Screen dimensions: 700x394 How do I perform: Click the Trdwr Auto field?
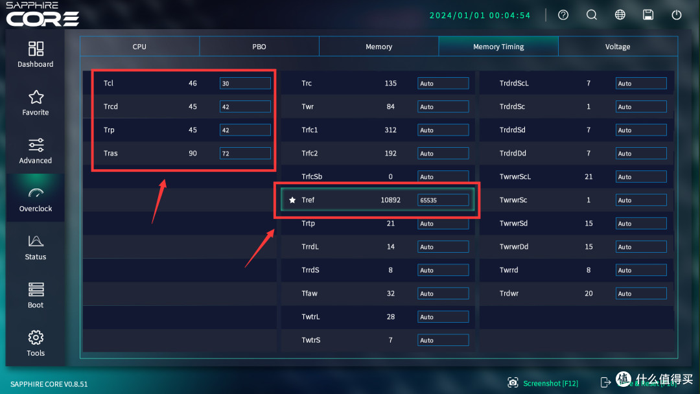[x=641, y=294]
